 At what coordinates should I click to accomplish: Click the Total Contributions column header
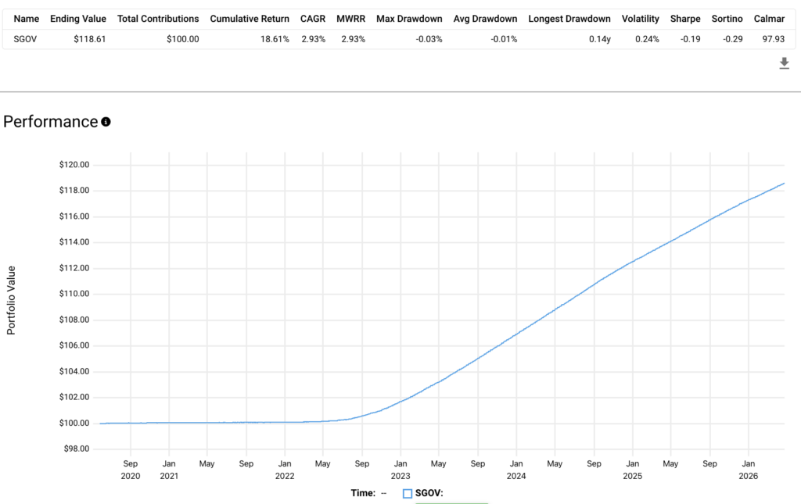(x=158, y=19)
